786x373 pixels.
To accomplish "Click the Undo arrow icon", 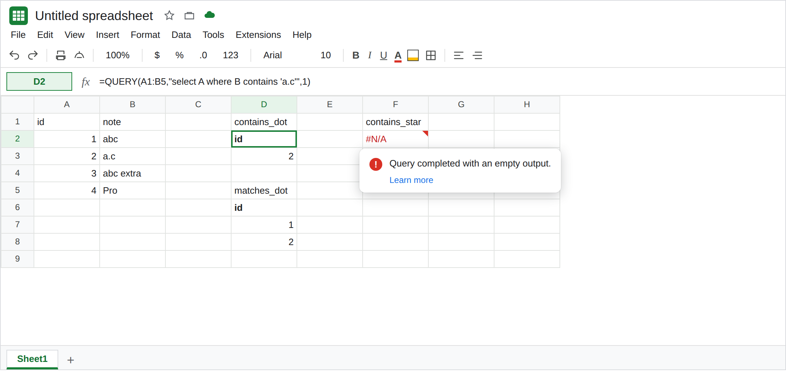I will point(14,55).
